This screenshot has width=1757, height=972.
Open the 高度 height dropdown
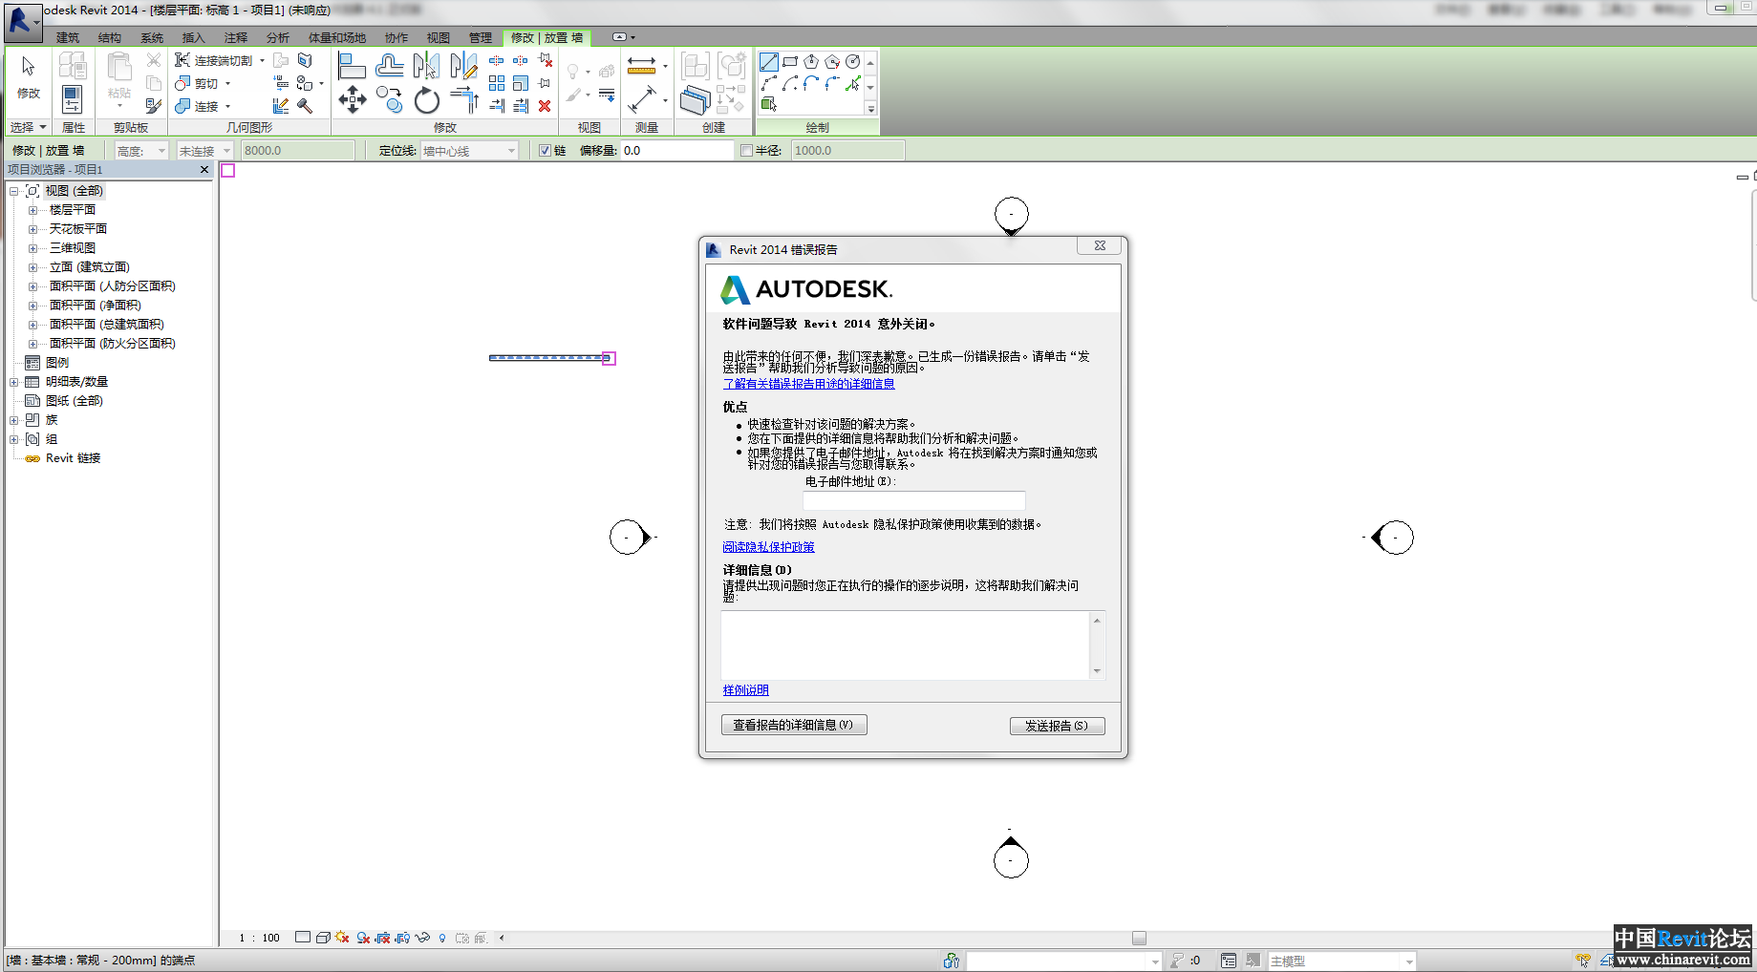click(x=141, y=151)
